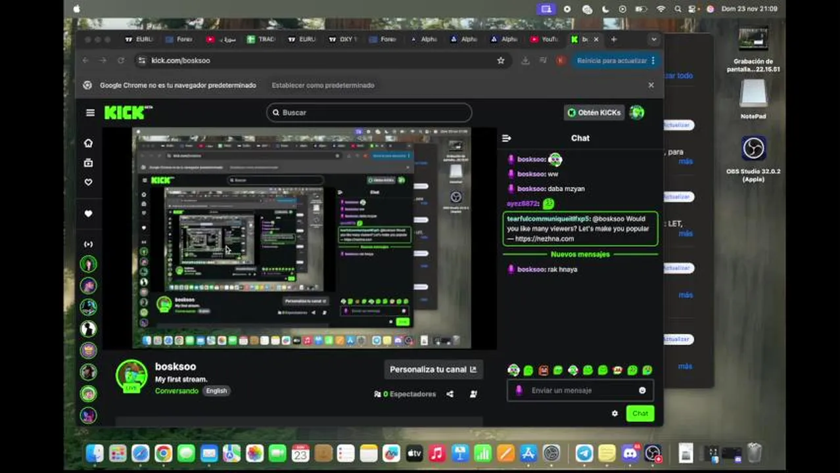Screen dimensions: 840x473
Task: Dismiss the default browser notification bar
Action: tap(651, 85)
